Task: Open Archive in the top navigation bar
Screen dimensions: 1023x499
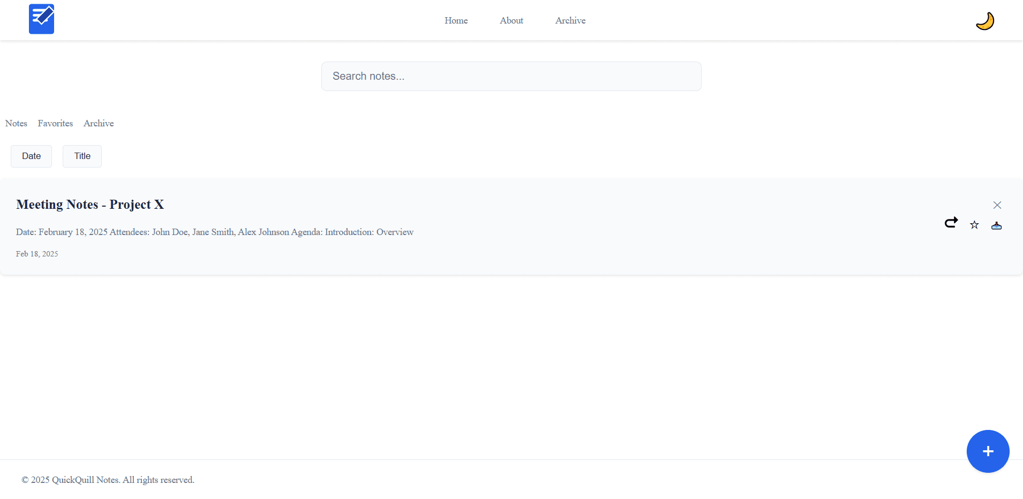Action: click(x=570, y=20)
